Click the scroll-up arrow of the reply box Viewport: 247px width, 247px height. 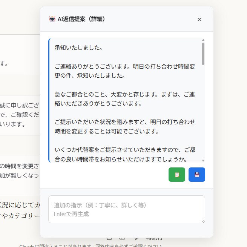(203, 40)
